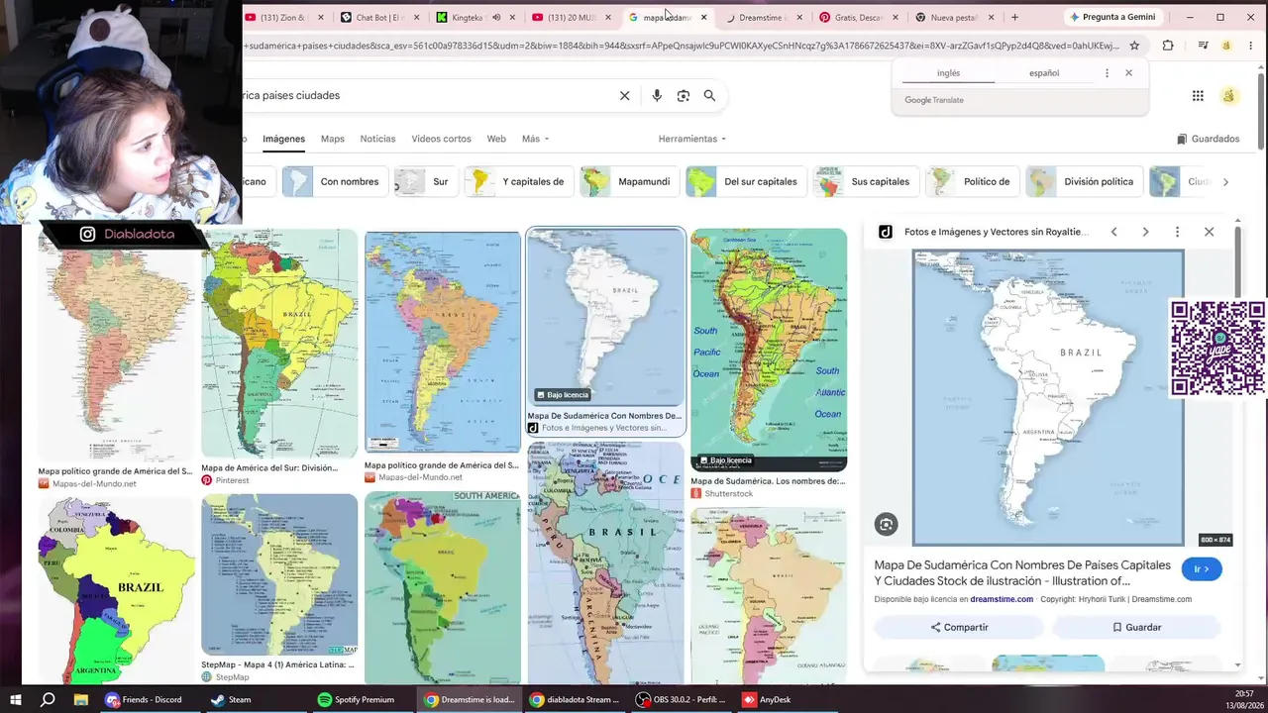Bookmark this page with the star icon

1134,46
